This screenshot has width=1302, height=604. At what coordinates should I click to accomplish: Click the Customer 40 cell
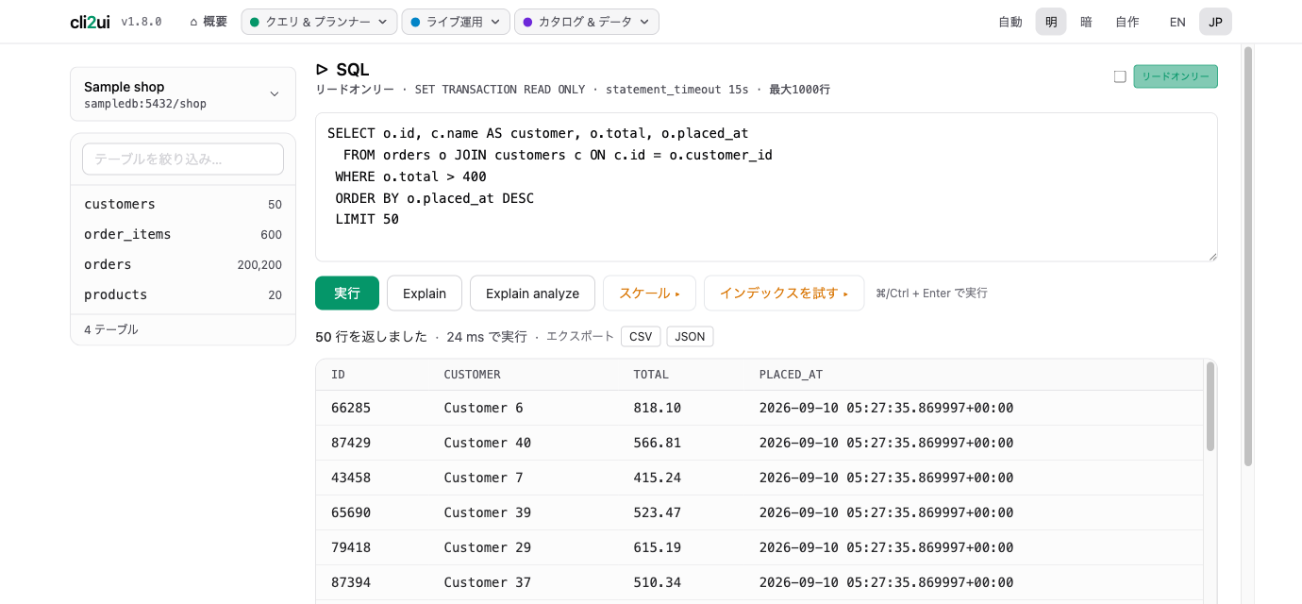(488, 443)
